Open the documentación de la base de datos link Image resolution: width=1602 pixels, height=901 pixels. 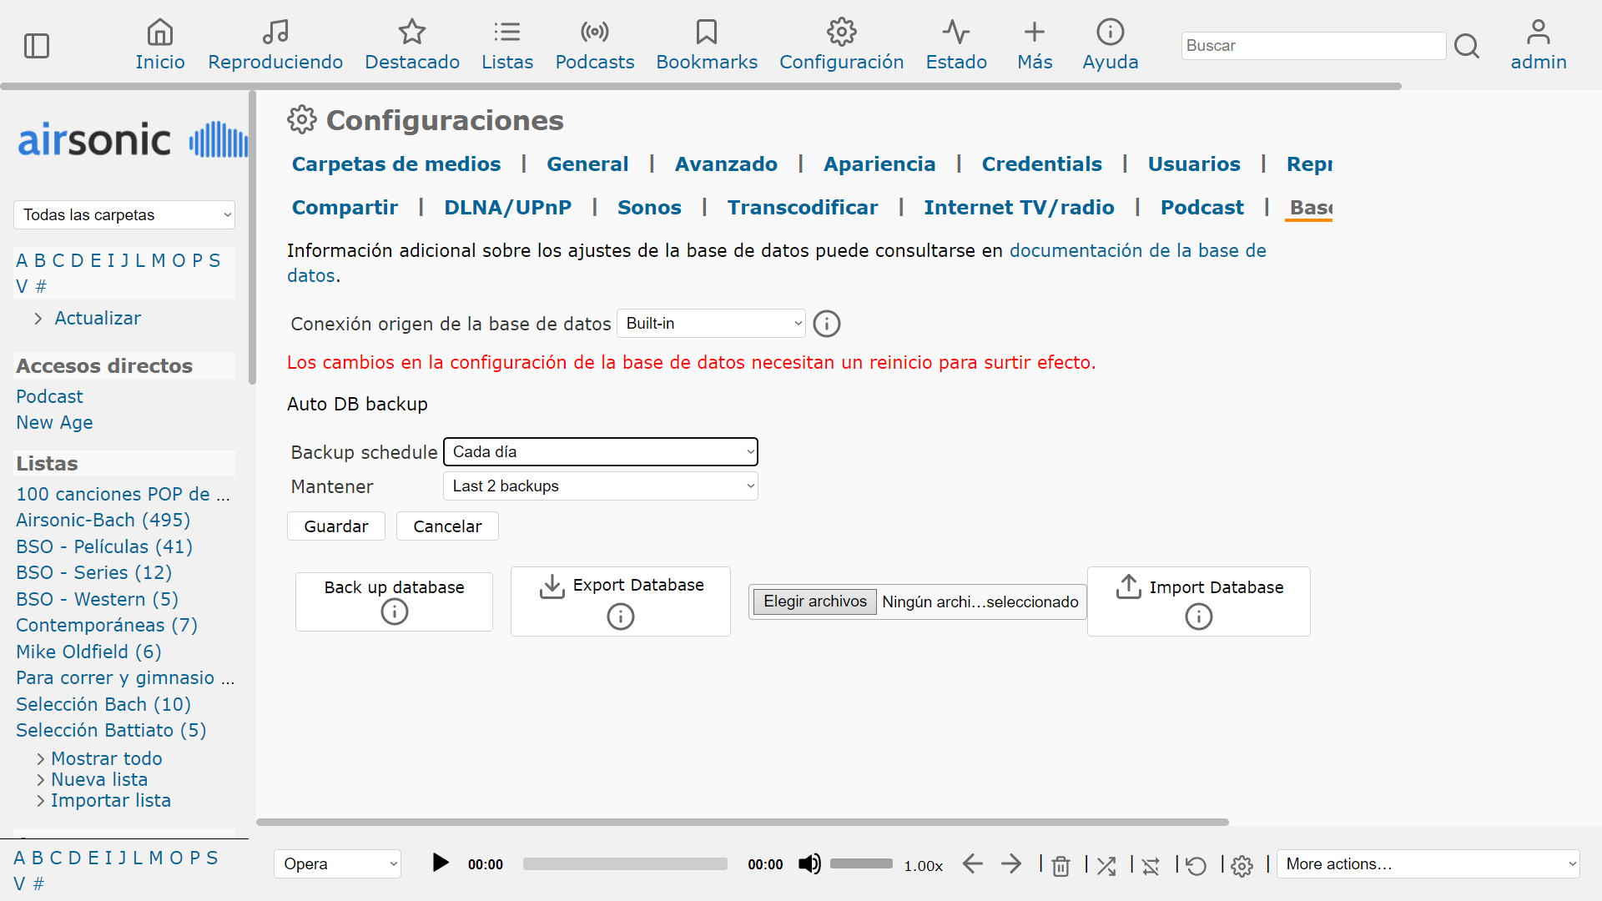point(1136,250)
